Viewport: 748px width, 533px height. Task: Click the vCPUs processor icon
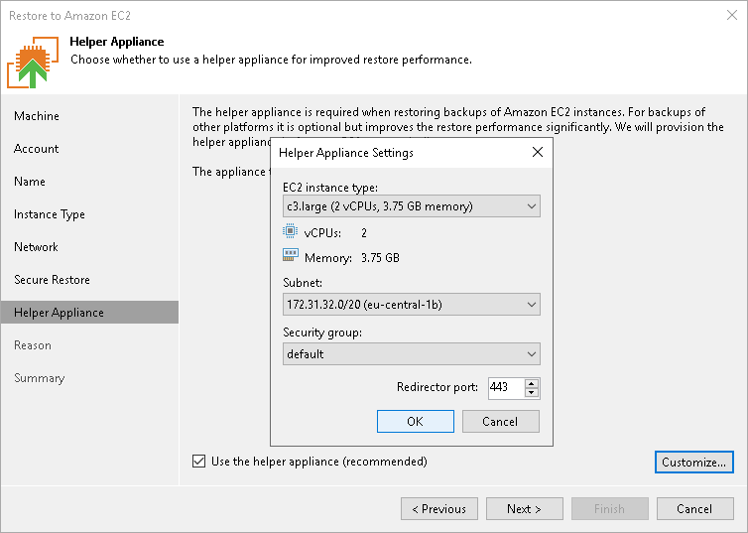coord(290,231)
